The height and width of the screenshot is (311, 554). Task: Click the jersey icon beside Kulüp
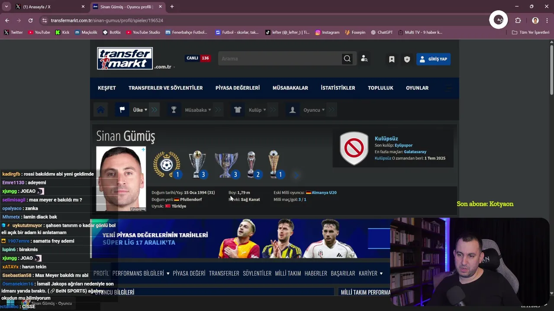pos(238,110)
